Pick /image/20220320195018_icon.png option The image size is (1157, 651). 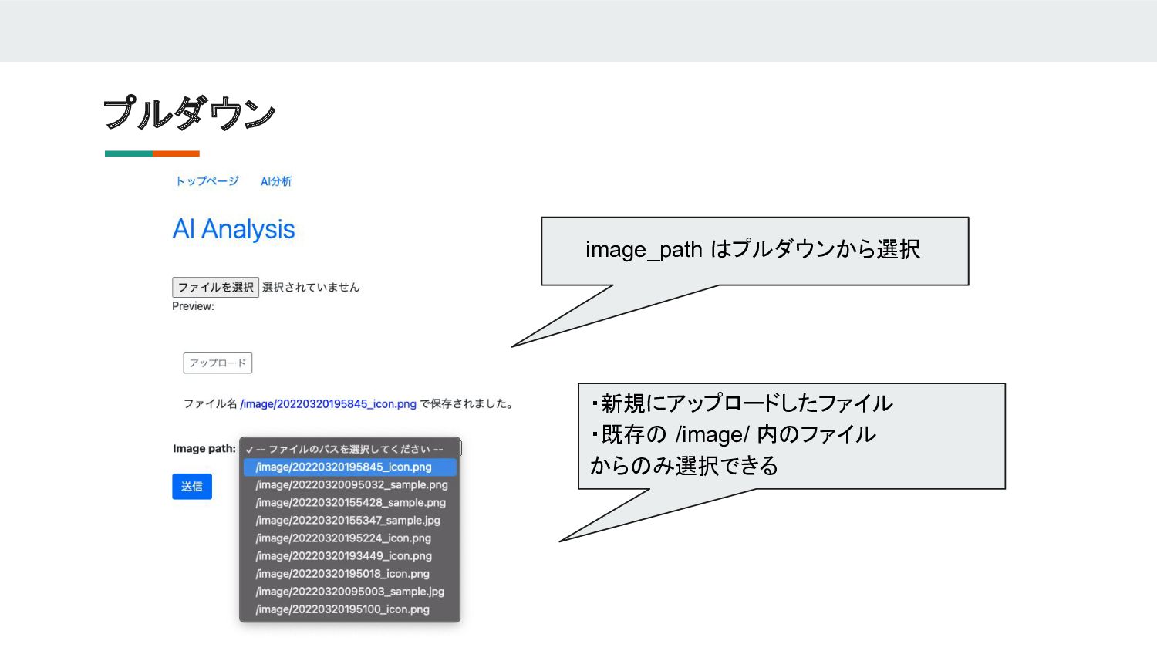point(350,573)
